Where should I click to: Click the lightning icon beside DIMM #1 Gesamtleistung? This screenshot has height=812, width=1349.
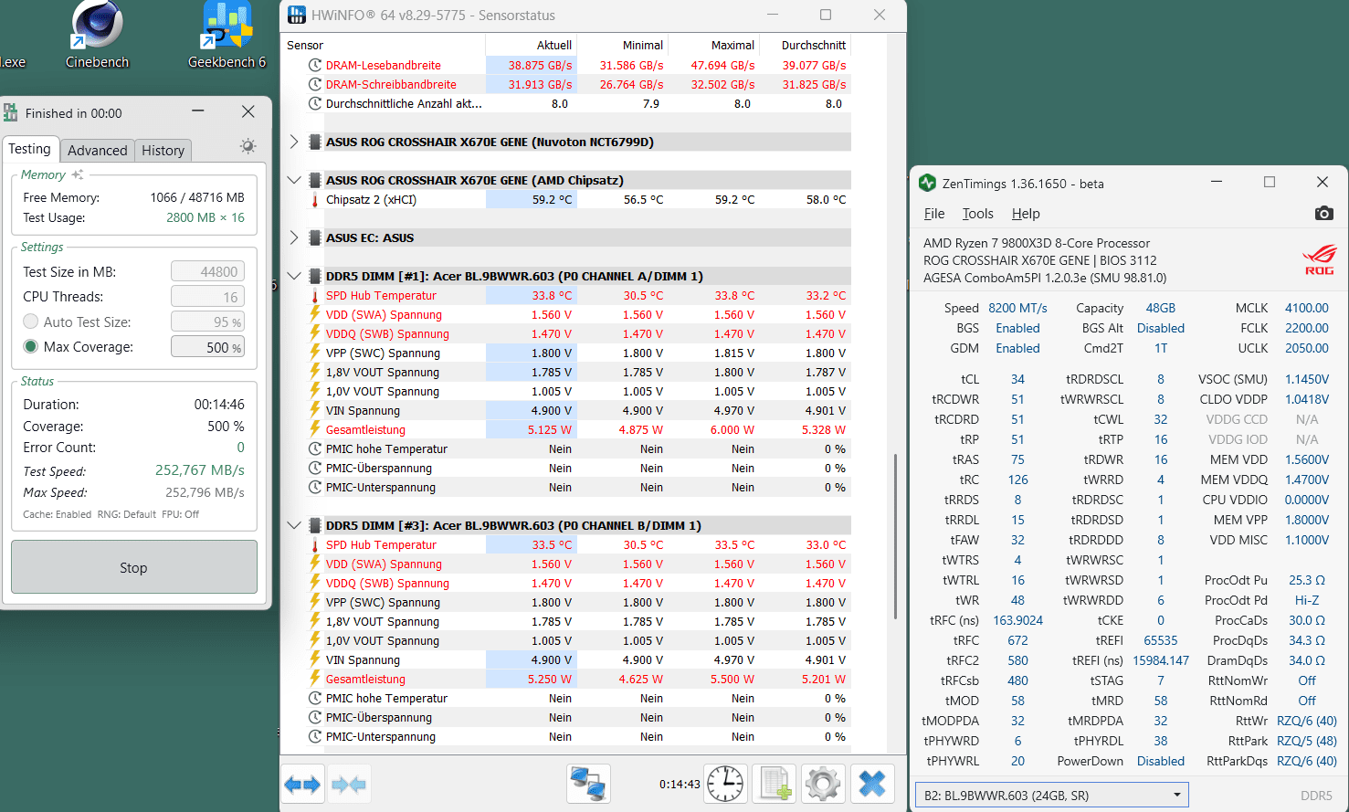pos(314,429)
